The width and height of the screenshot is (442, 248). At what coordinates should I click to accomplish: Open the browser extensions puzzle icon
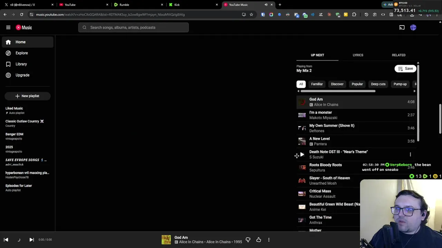click(354, 14)
